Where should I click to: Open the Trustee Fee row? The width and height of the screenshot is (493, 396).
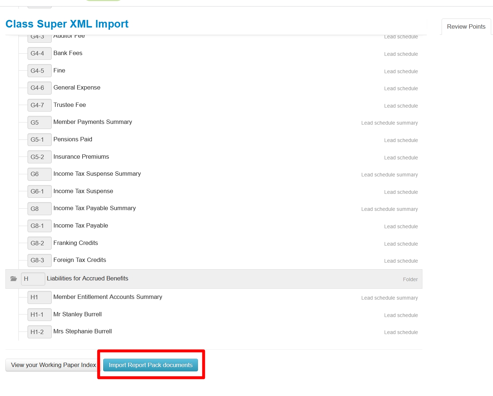pos(70,105)
